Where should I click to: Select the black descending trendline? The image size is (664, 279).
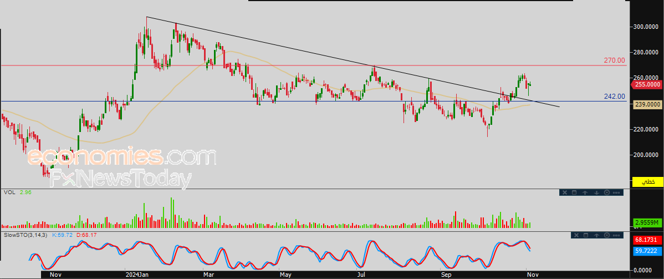tap(353, 62)
